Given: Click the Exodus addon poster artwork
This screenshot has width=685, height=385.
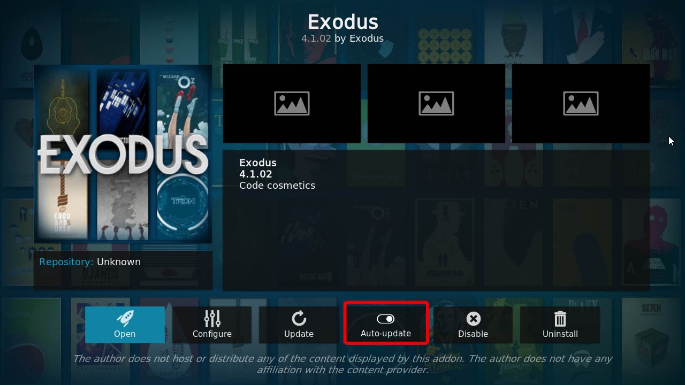Looking at the screenshot, I should click(x=123, y=154).
